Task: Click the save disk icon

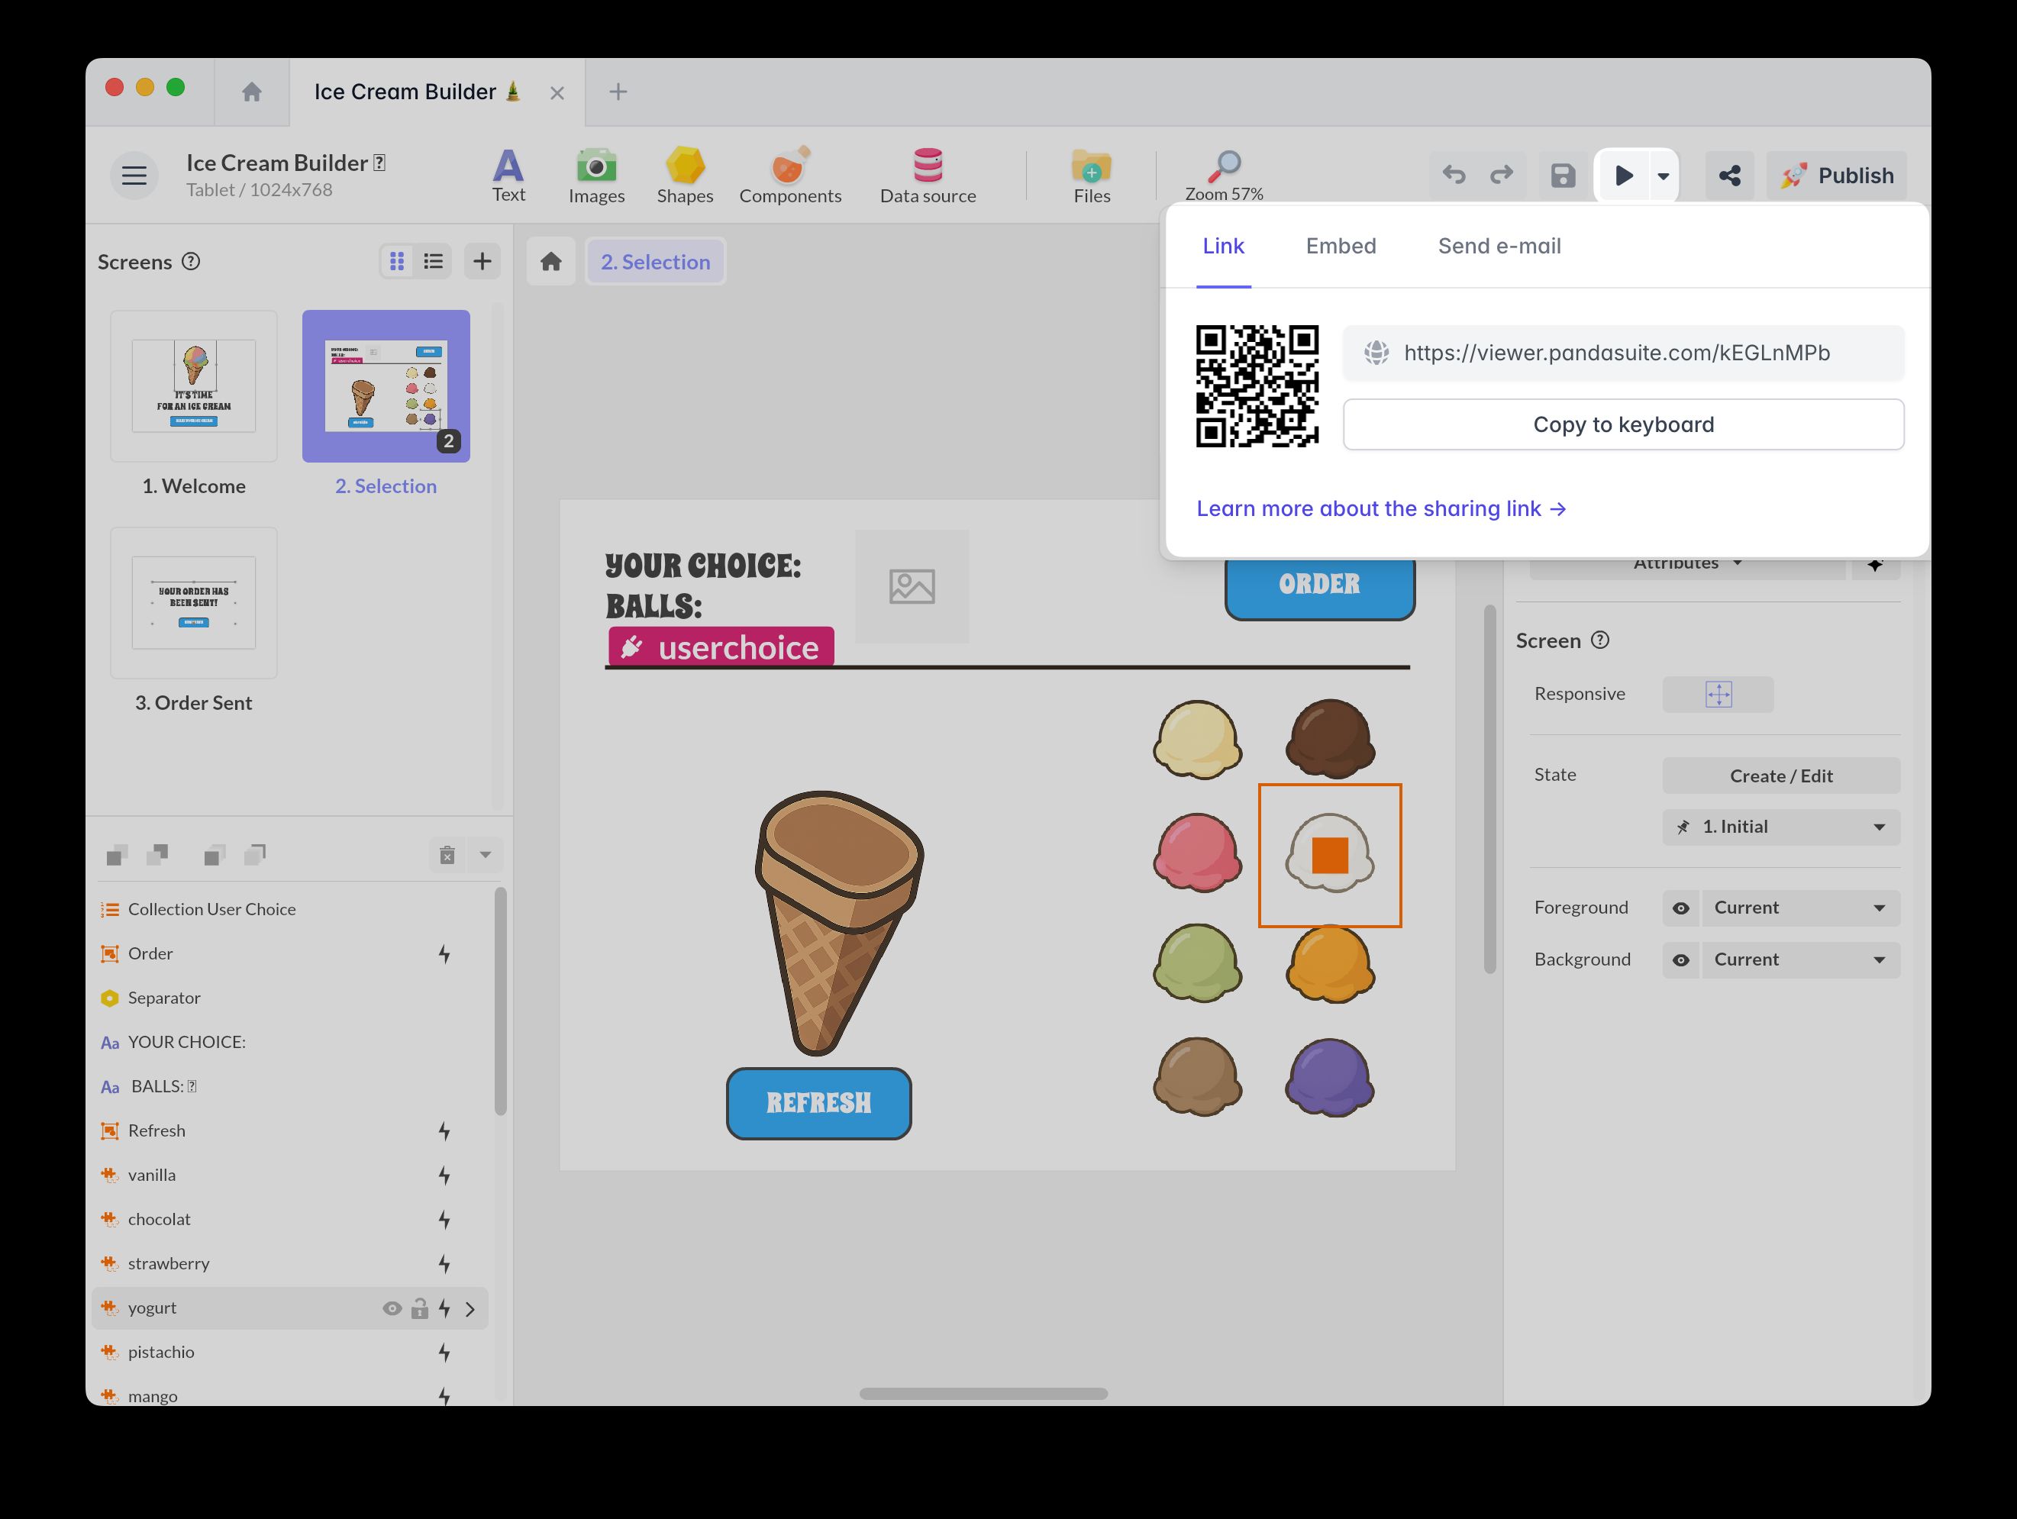Action: [x=1563, y=175]
